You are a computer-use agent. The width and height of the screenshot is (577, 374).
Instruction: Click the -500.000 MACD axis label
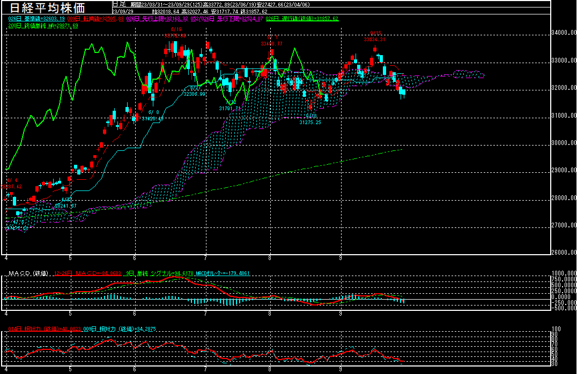tap(564, 308)
